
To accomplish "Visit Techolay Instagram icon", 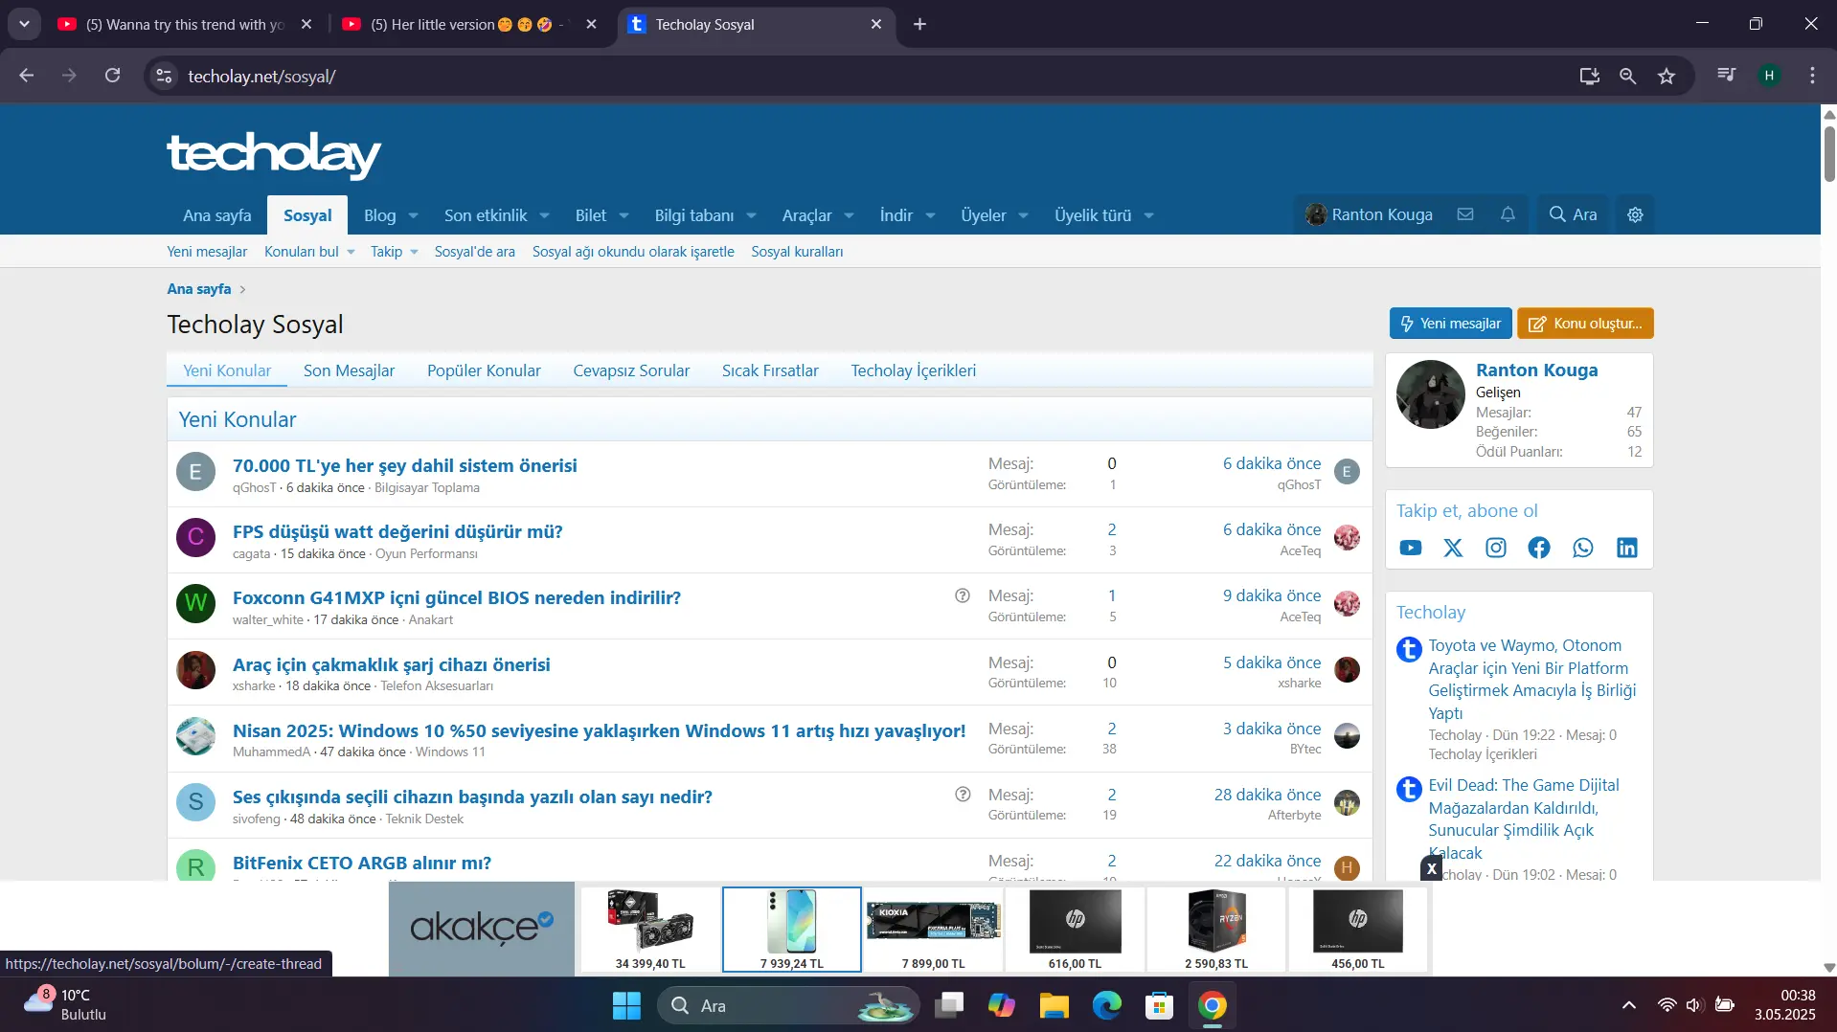I will [1496, 548].
